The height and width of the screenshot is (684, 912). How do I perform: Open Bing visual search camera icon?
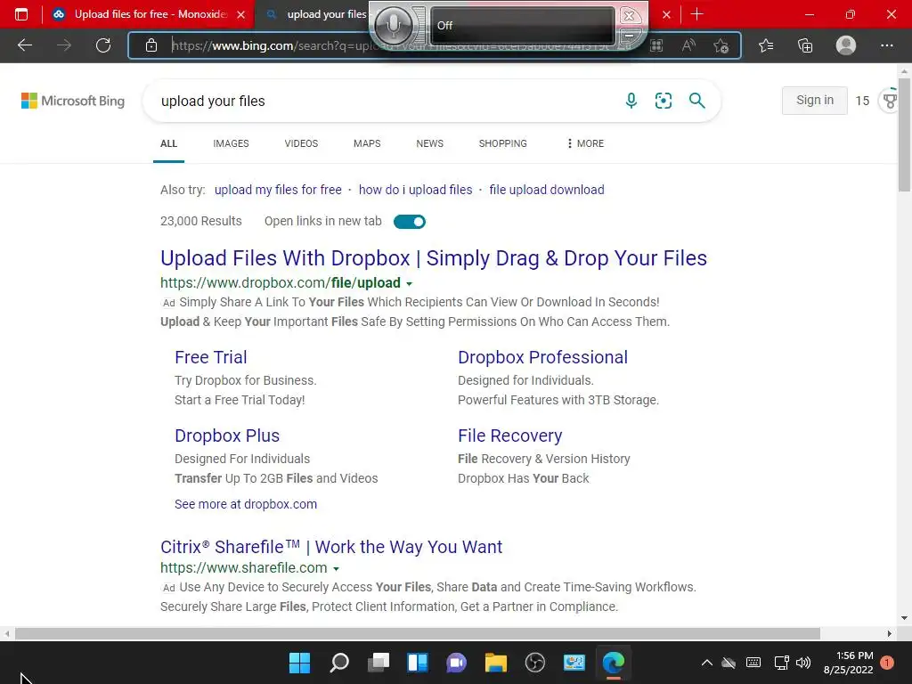point(663,101)
